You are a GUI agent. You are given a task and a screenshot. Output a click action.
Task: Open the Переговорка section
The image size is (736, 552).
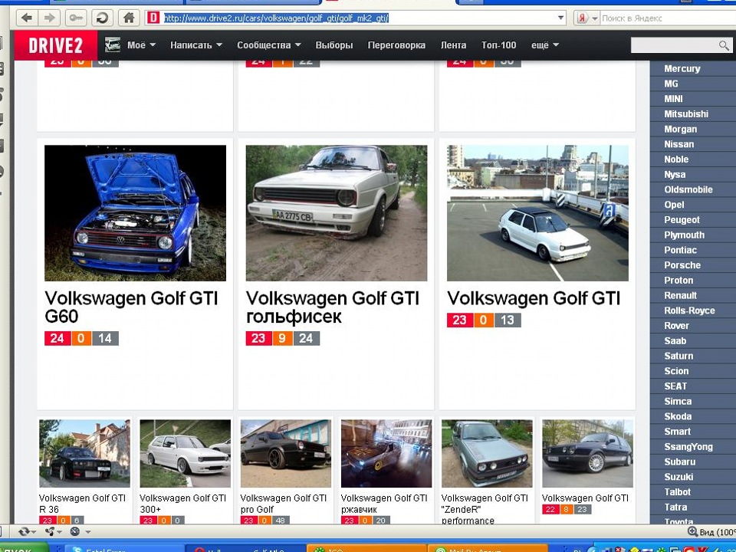pos(396,45)
